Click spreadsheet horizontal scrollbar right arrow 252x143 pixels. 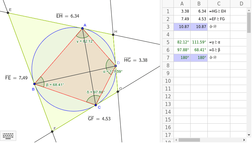(244, 140)
